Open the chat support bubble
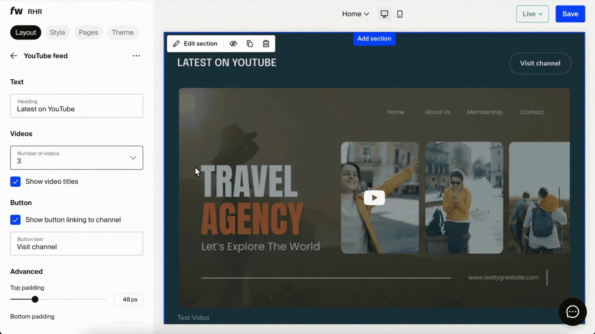This screenshot has width=595, height=334. [573, 312]
